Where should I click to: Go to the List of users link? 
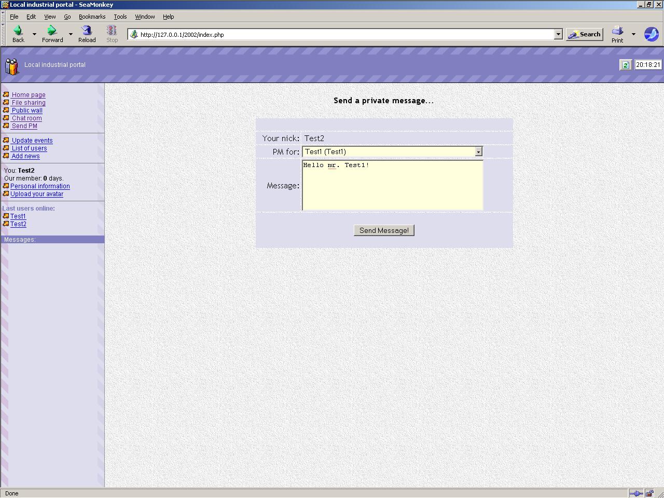click(x=29, y=148)
